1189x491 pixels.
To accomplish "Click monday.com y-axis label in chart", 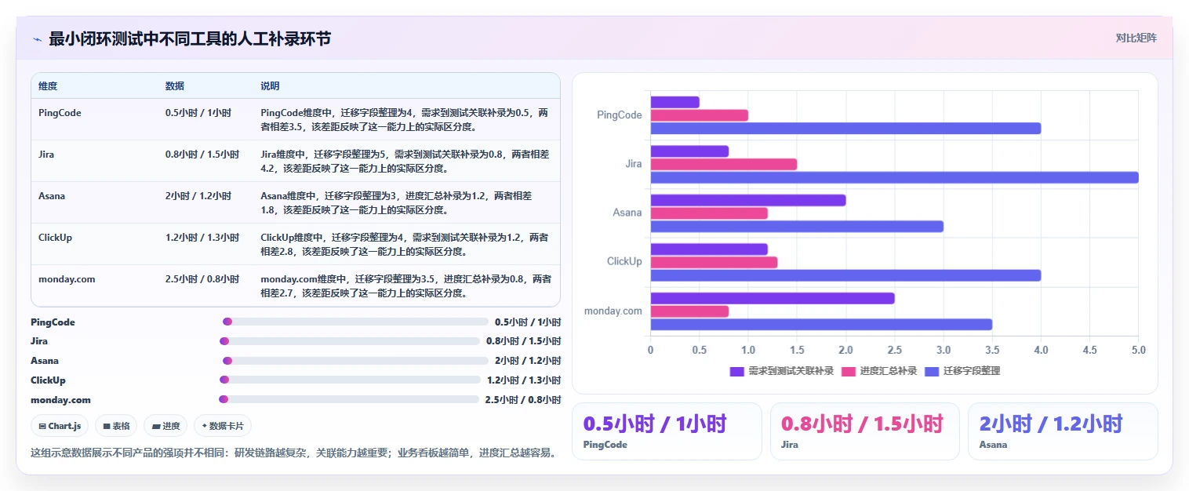I will (x=613, y=311).
